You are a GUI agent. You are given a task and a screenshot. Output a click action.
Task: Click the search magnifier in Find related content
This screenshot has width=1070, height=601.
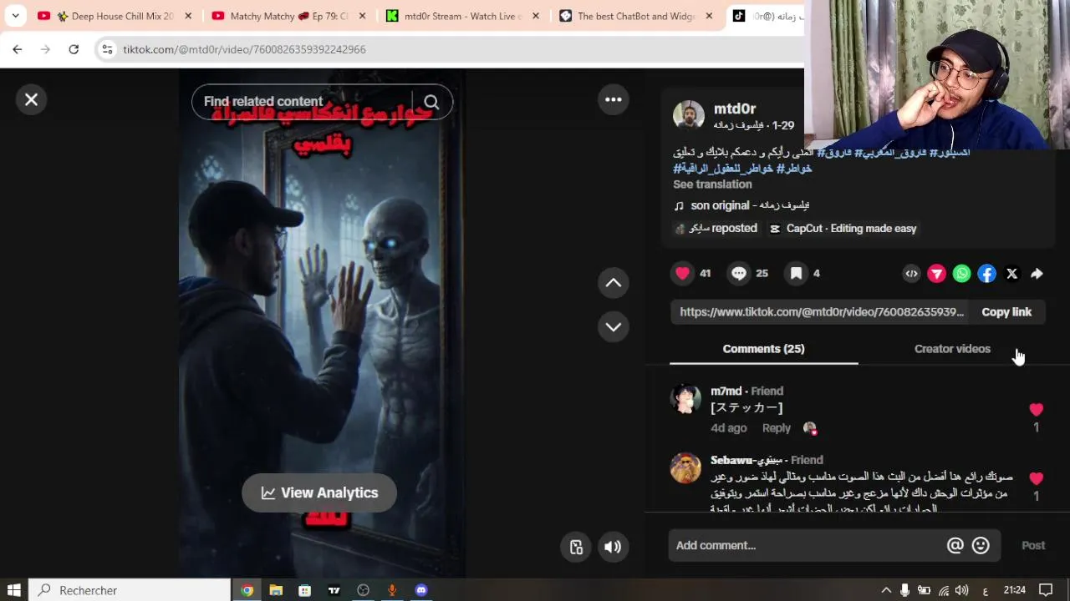coord(431,102)
